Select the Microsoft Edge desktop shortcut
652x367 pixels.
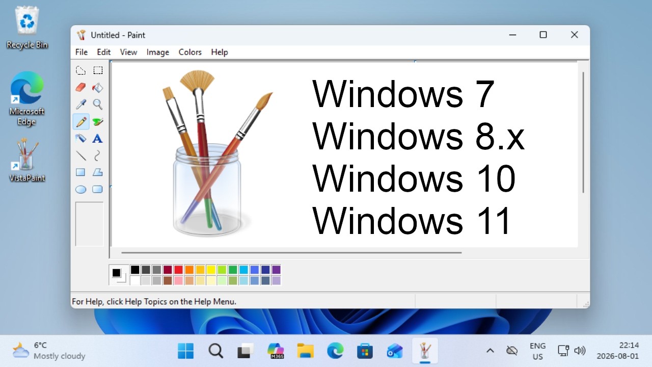point(27,98)
